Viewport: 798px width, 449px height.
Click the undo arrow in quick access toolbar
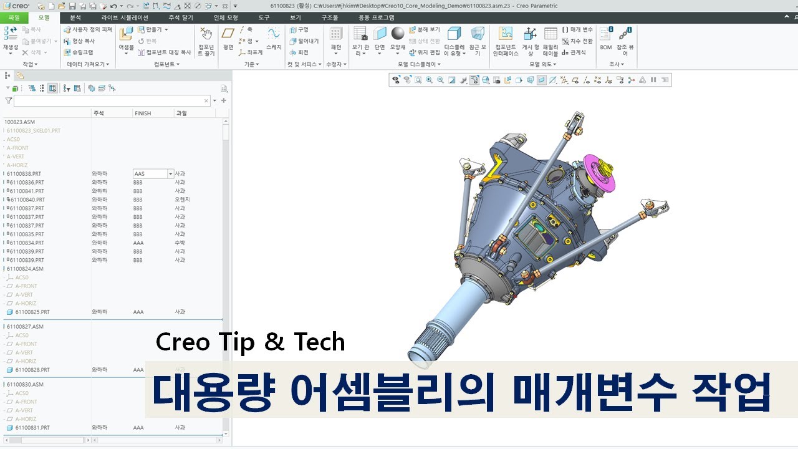[113, 6]
